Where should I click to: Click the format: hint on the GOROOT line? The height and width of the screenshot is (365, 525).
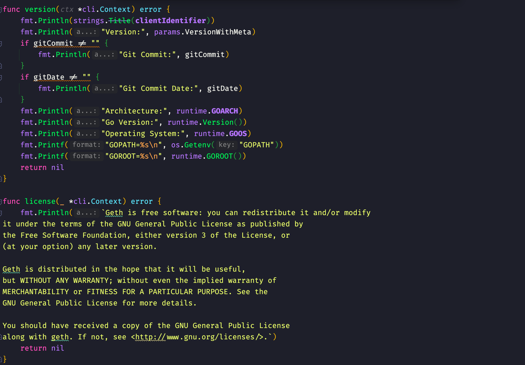tap(86, 156)
